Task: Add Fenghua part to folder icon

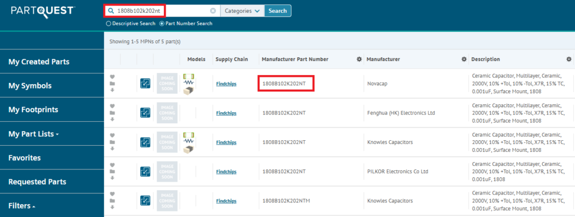Action: coord(112,113)
